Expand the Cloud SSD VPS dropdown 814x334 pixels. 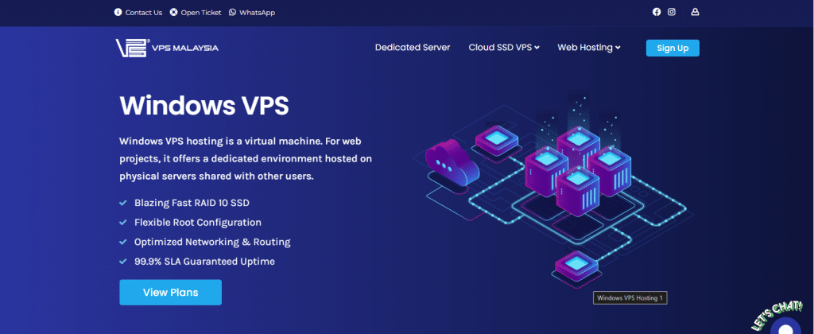[x=504, y=47]
